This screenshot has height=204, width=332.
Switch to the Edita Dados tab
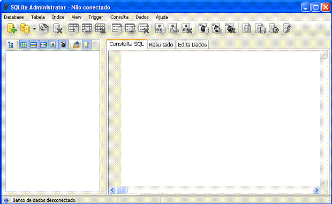click(192, 45)
